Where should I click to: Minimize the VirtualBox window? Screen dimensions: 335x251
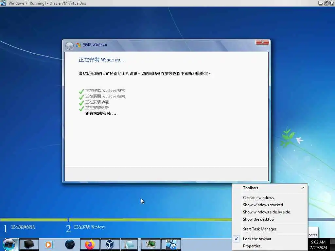(321, 3)
